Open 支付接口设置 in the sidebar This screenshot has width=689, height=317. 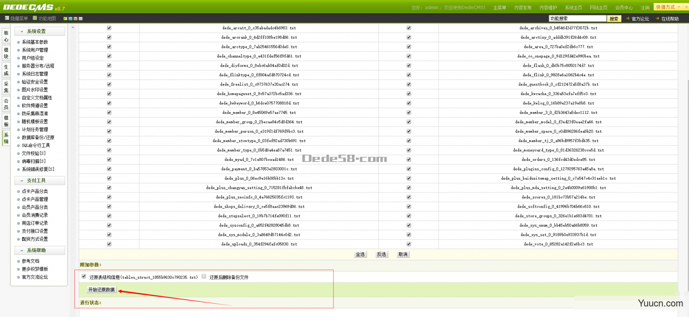(x=35, y=231)
